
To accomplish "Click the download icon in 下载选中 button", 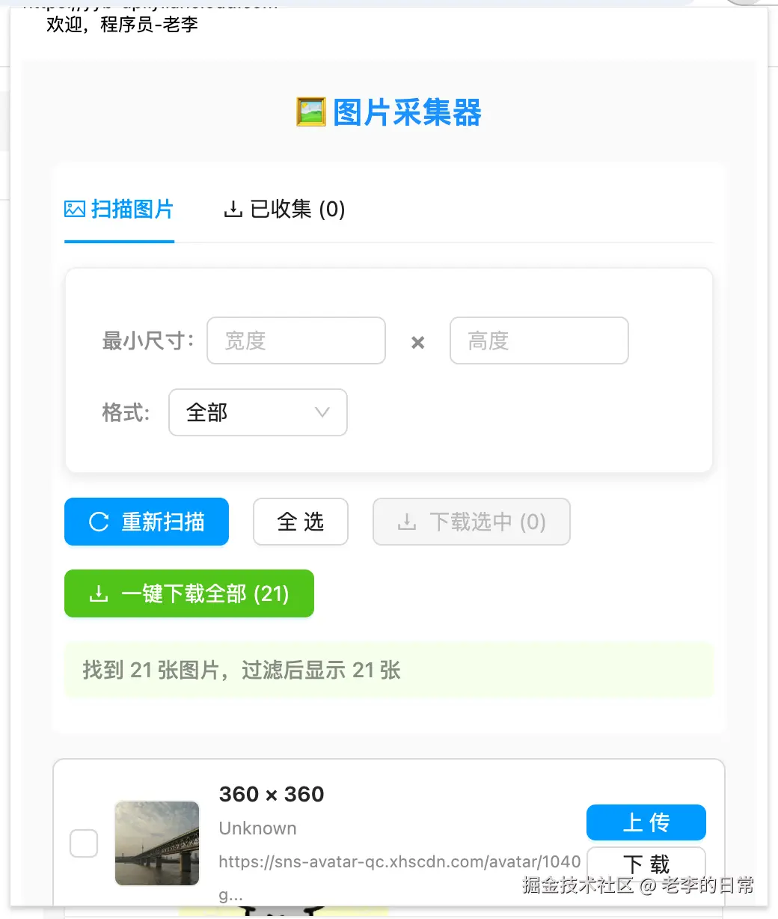I will tap(407, 522).
